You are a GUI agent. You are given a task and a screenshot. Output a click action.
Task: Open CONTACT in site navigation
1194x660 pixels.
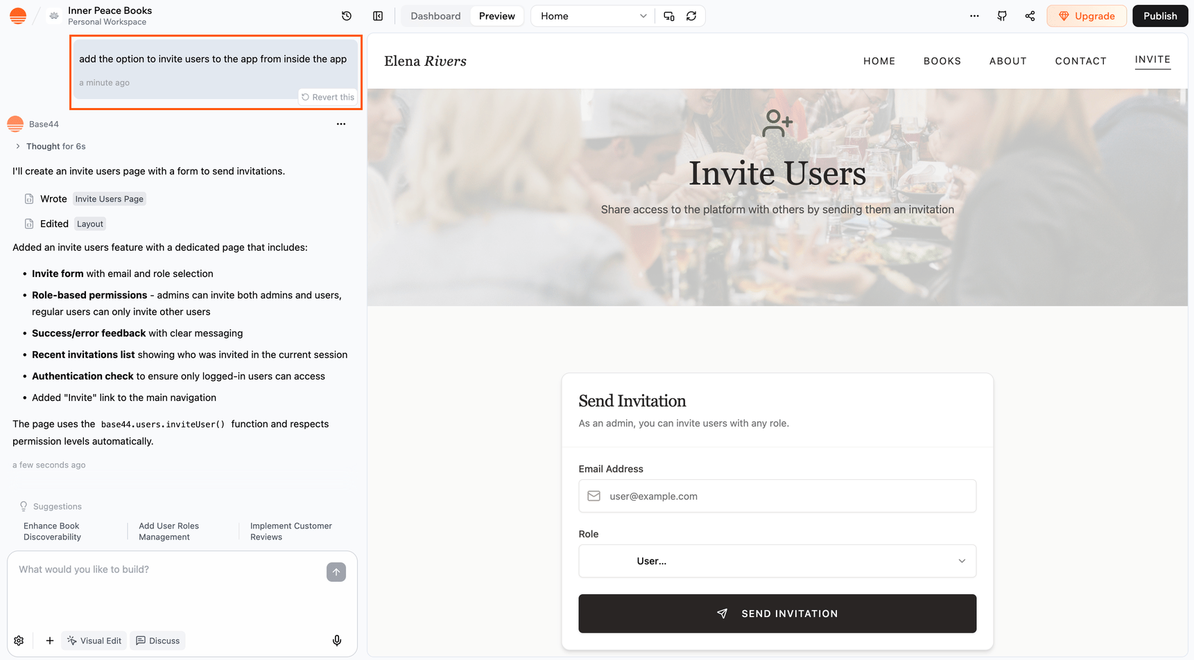click(x=1081, y=61)
